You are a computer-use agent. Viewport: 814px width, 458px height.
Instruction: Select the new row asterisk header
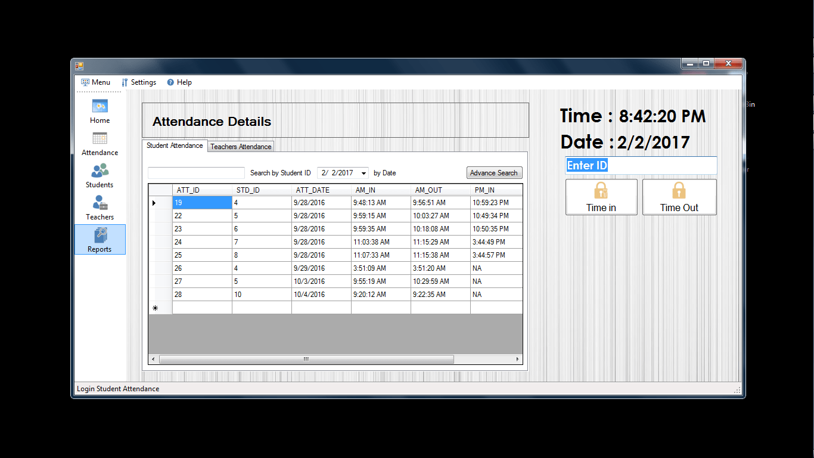(160, 308)
